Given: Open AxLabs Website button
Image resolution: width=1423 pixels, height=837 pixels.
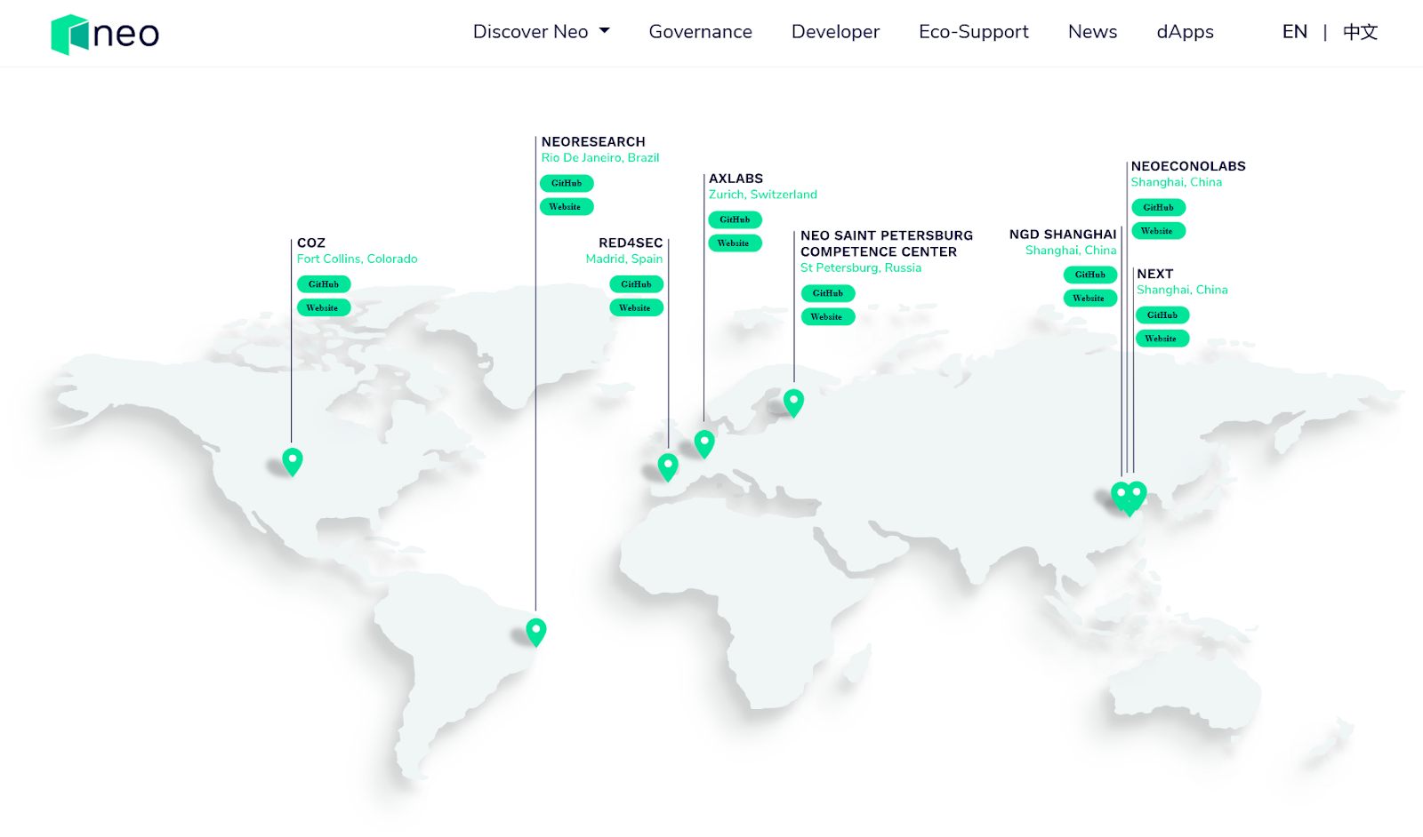Looking at the screenshot, I should click(735, 243).
